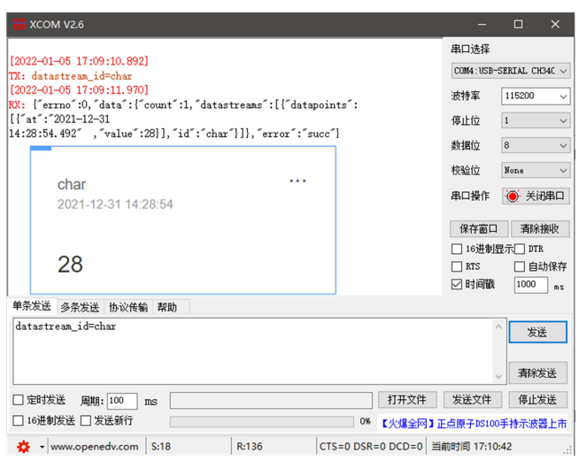The width and height of the screenshot is (579, 461).
Task: Click the 保存窗口 button
Action: point(479,229)
